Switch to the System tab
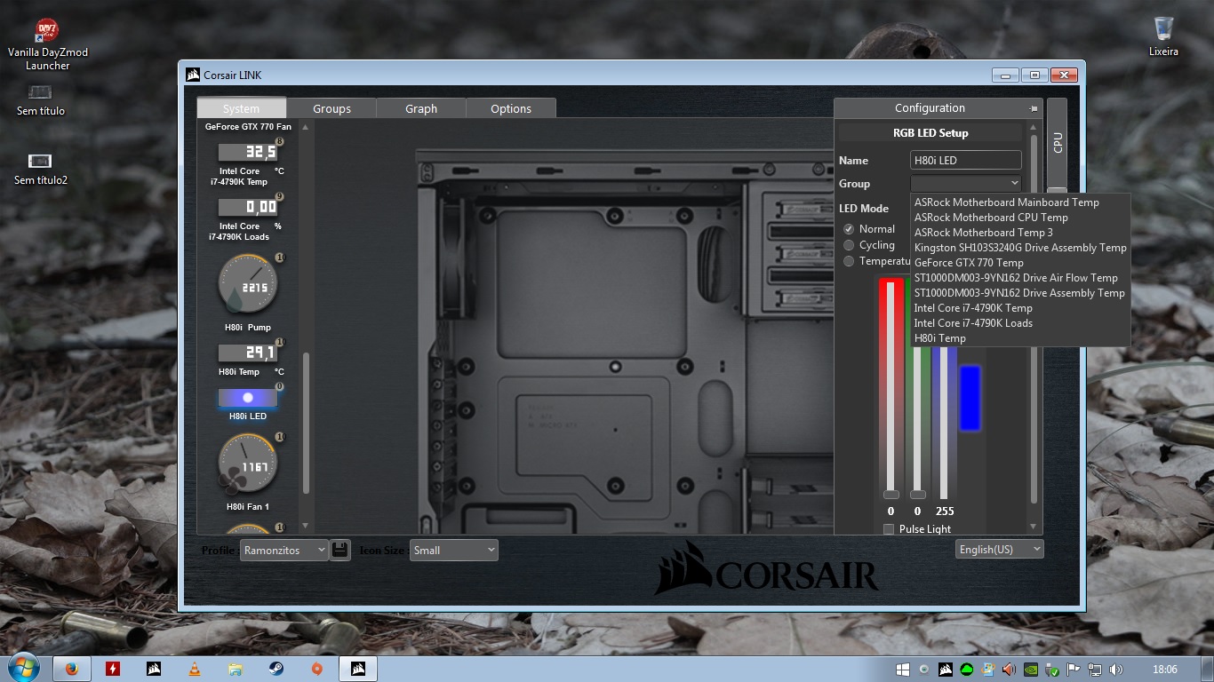This screenshot has width=1214, height=682. [242, 108]
